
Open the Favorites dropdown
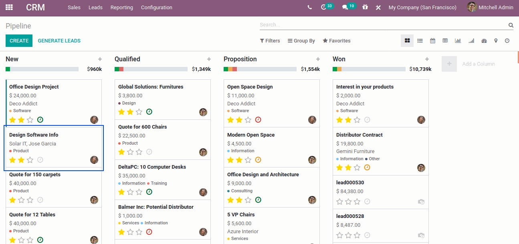click(336, 40)
